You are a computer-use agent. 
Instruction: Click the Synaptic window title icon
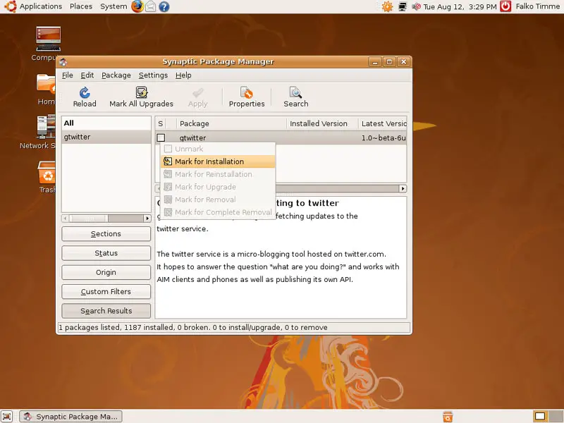pos(63,62)
